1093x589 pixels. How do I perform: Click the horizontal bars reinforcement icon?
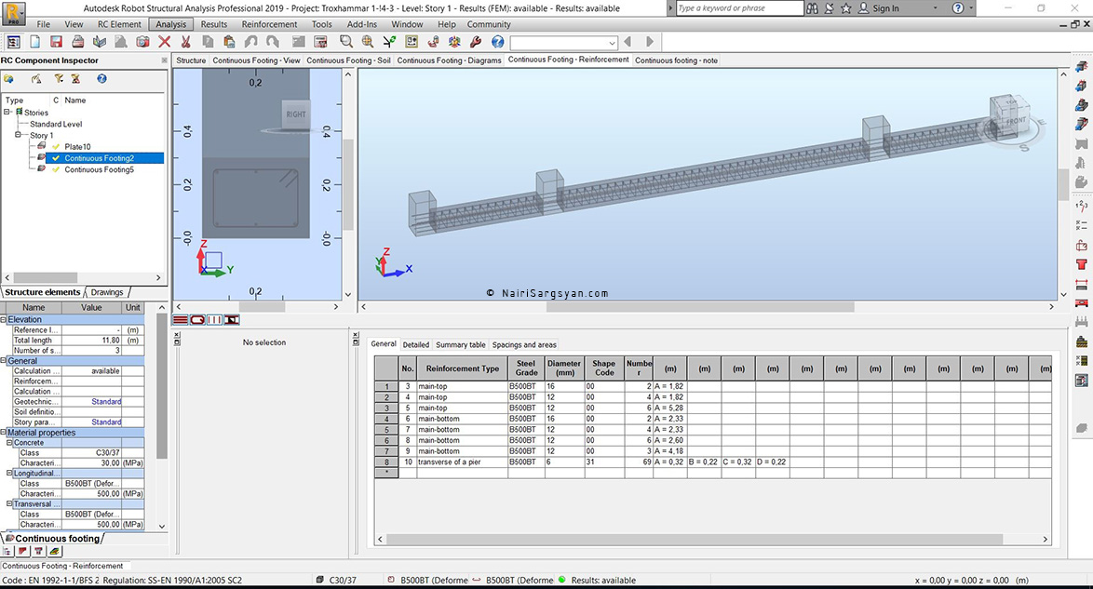pyautogui.click(x=181, y=320)
